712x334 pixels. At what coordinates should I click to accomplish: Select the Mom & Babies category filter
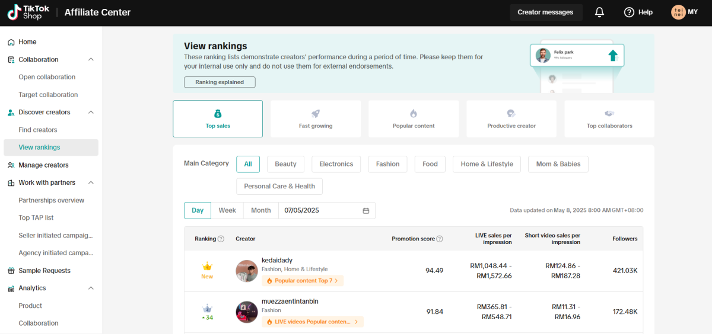coord(558,164)
